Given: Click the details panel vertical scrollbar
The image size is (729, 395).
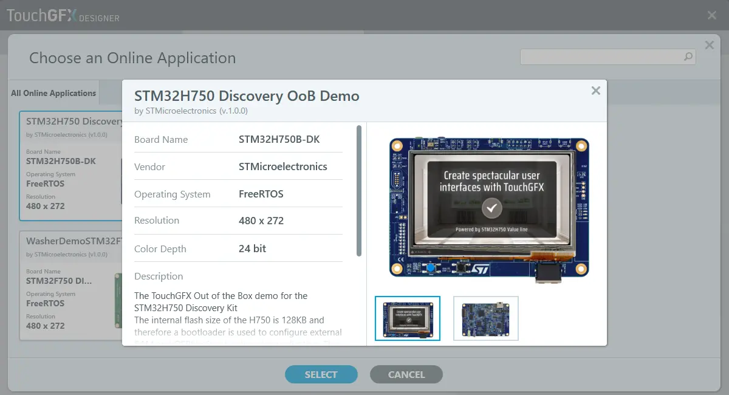Looking at the screenshot, I should tap(359, 190).
